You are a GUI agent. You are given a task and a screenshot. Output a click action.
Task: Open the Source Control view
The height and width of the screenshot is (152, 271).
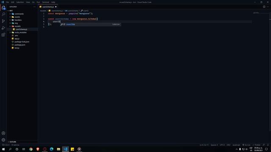[3, 21]
